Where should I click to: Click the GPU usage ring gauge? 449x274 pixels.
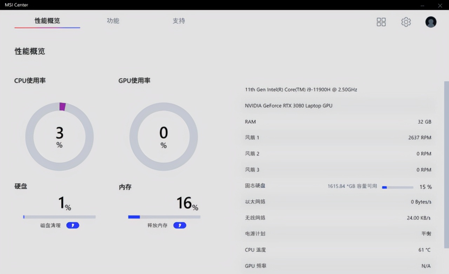163,137
